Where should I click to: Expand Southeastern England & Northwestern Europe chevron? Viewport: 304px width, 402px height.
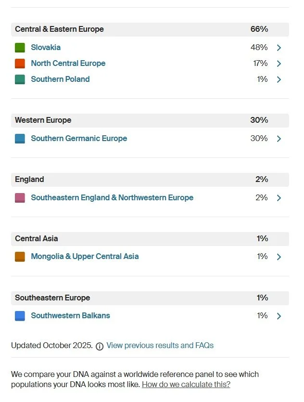click(x=279, y=198)
